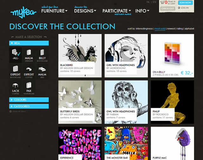This screenshot has height=160, width=203.
Task: Open the PARTICIPATE navigation menu
Action: pos(117,11)
